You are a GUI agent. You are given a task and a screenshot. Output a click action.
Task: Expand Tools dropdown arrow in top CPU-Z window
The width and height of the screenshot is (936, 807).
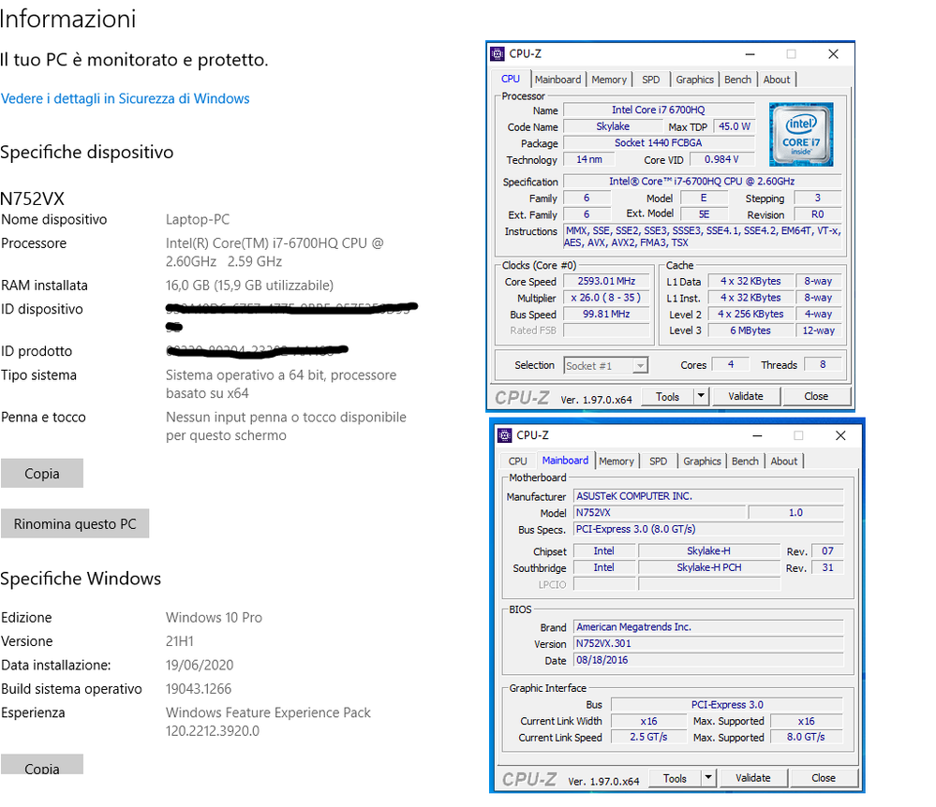701,395
